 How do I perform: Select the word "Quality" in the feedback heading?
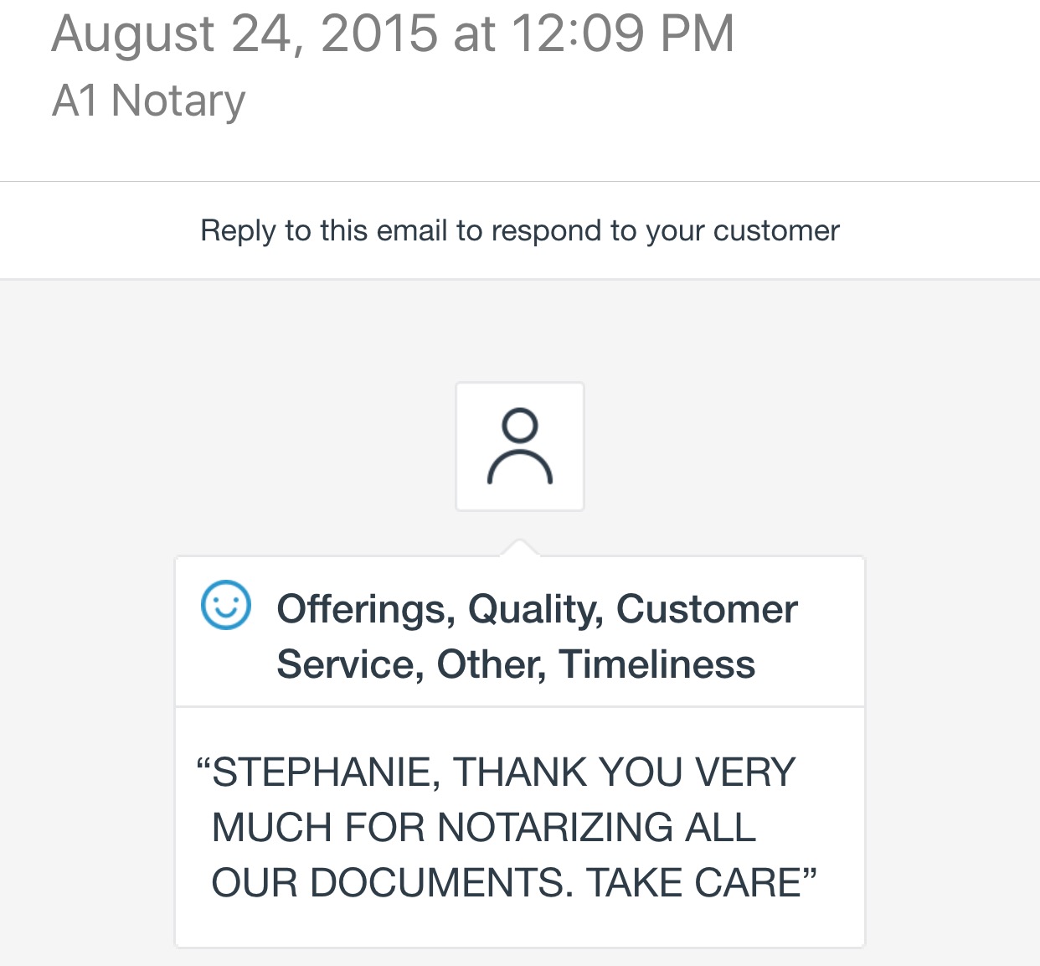click(x=536, y=609)
